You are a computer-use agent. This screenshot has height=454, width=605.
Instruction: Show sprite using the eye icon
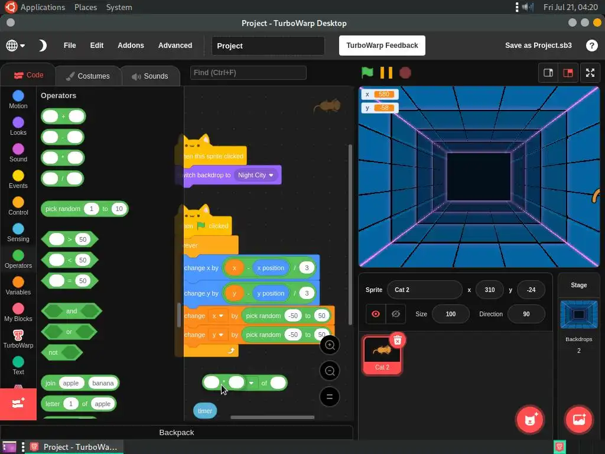point(375,314)
